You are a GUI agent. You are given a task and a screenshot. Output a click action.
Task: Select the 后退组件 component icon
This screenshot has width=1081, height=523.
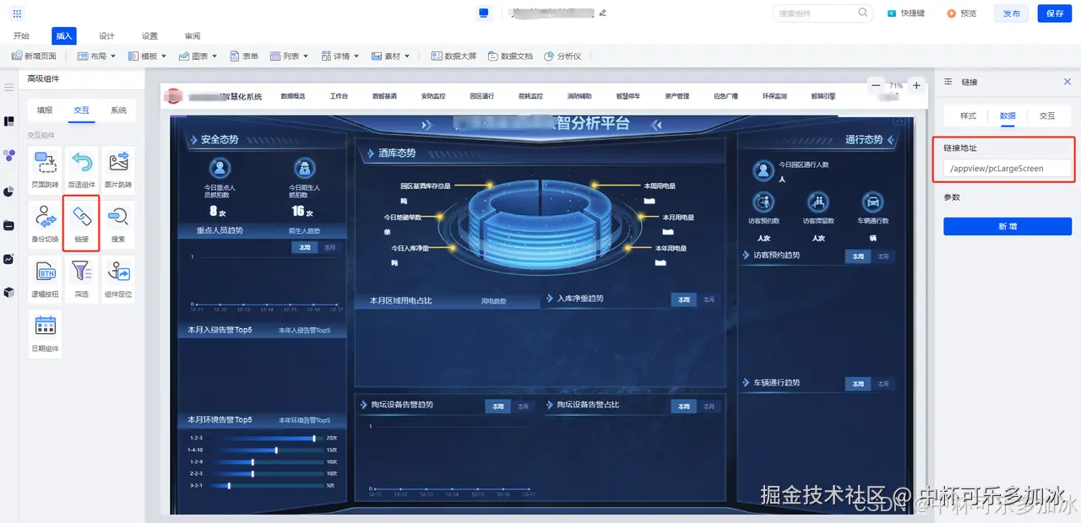[80, 169]
